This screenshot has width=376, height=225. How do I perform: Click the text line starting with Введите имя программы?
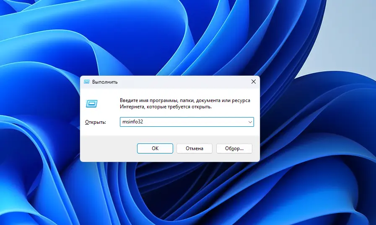(x=184, y=101)
